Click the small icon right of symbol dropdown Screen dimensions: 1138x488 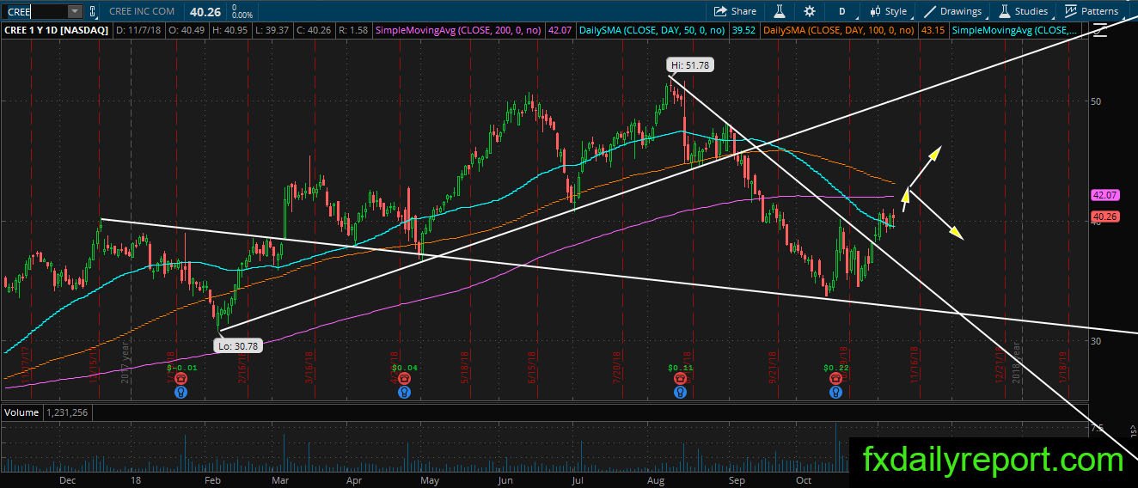pos(92,11)
